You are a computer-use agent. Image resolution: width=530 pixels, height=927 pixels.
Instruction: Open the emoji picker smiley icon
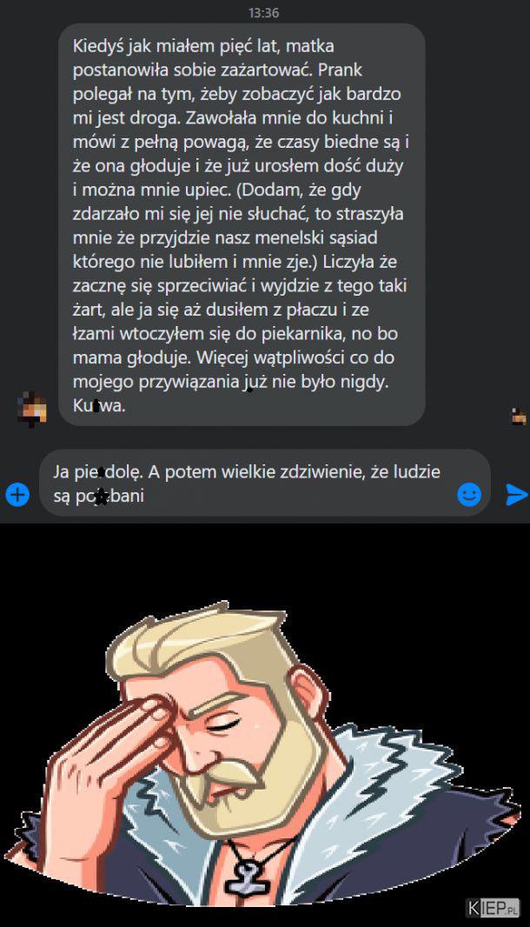(469, 494)
